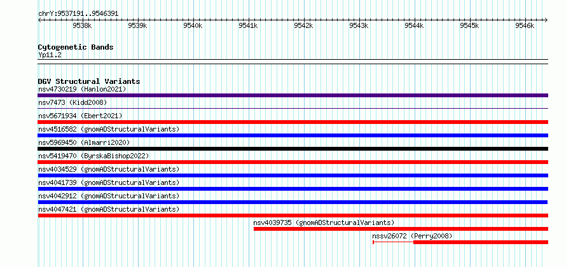Click the ruler's left arrowhead
The image size is (566, 267).
[x=39, y=20]
